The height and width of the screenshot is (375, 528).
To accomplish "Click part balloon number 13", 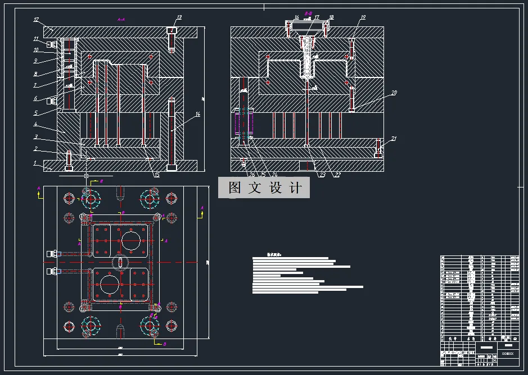I will [179, 17].
